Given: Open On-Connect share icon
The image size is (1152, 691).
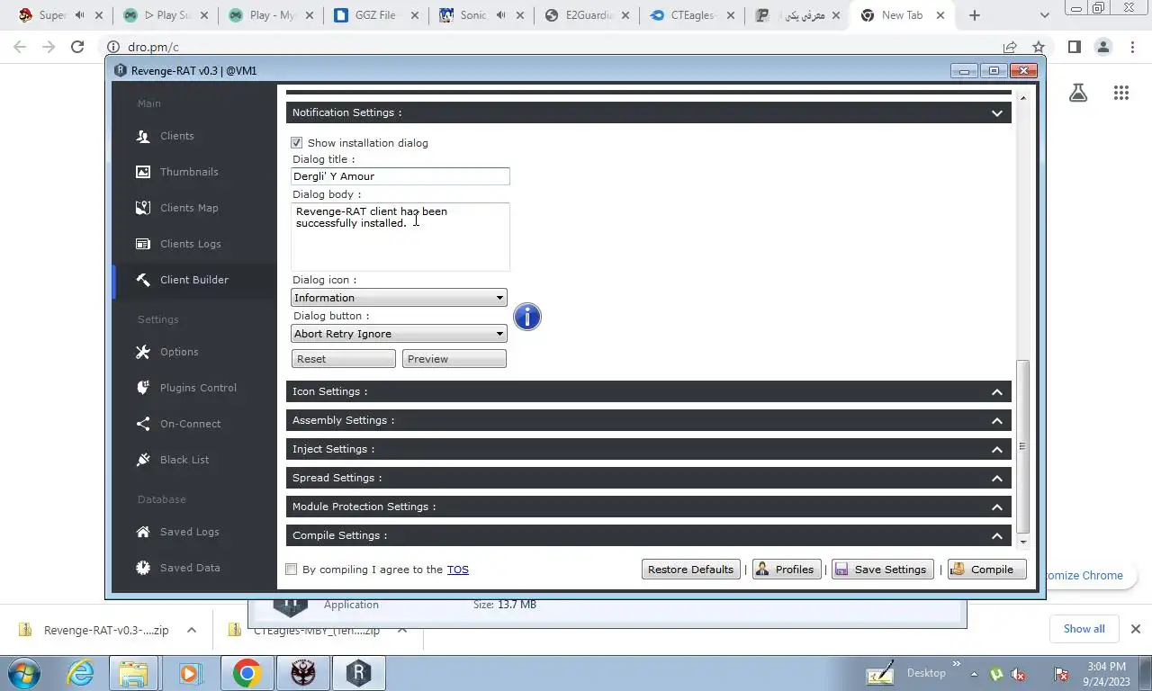Looking at the screenshot, I should coord(143,424).
